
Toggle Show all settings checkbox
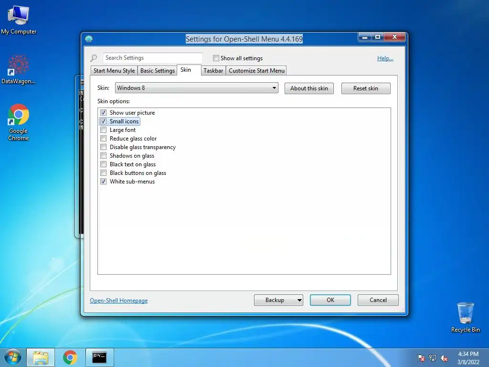coord(216,58)
